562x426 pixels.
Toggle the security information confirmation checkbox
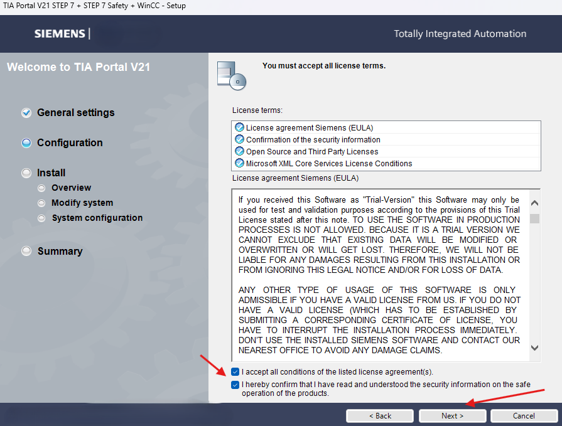coord(235,385)
